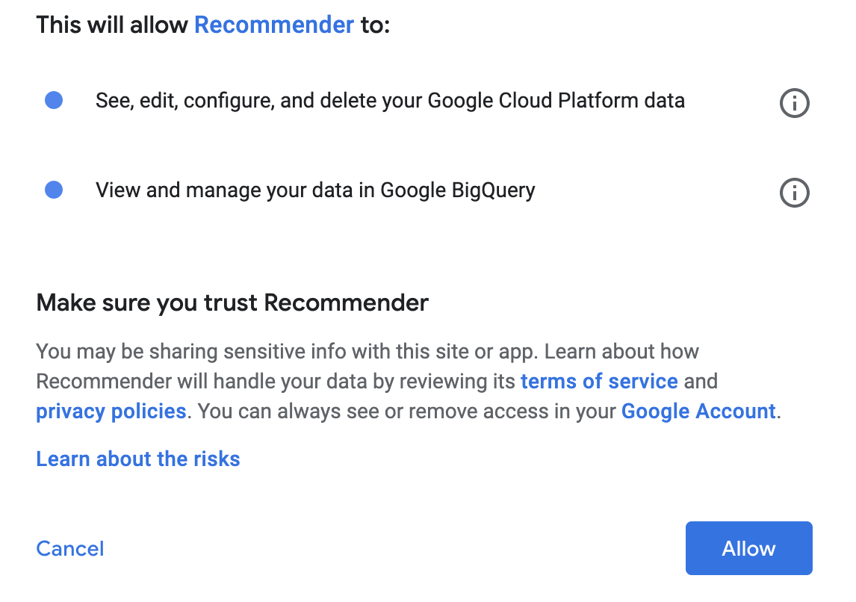The height and width of the screenshot is (602, 856).
Task: Open the Recommender app link in the heading
Action: pos(274,24)
